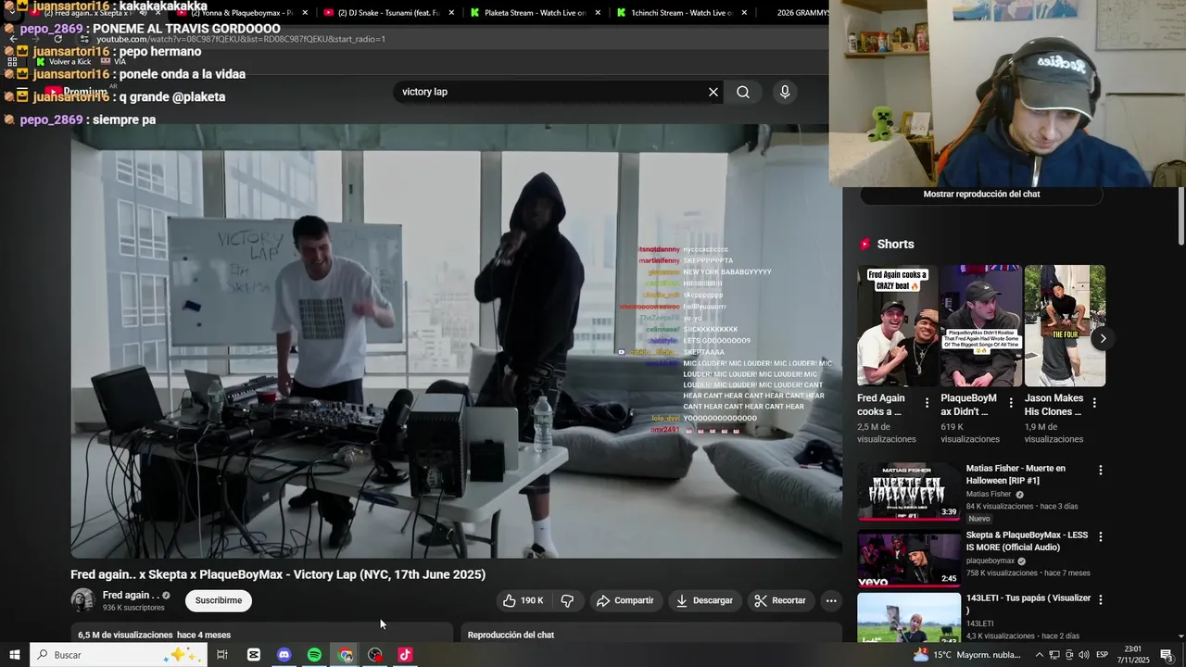Image resolution: width=1186 pixels, height=667 pixels.
Task: Open Jason Makes His Clones short
Action: tap(1065, 325)
